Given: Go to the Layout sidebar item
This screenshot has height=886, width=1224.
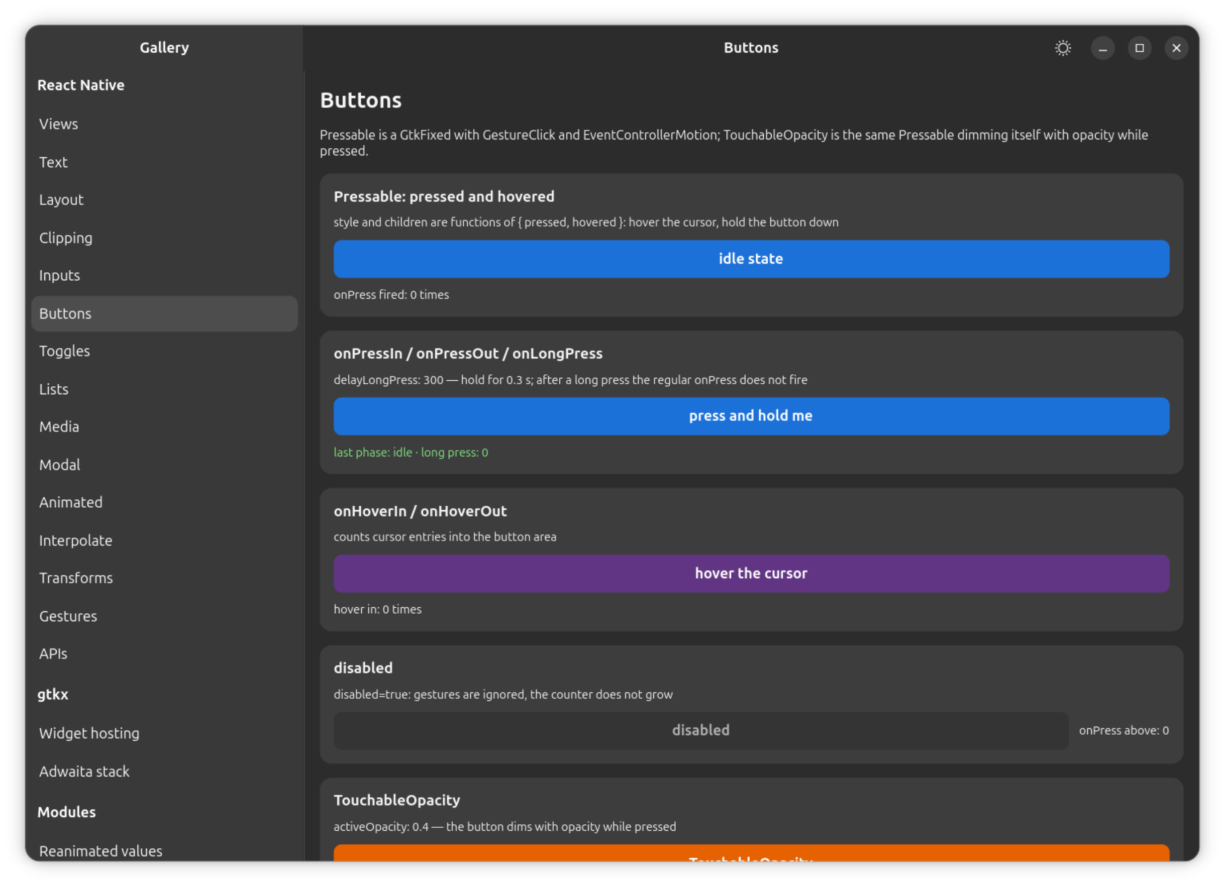Looking at the screenshot, I should (x=165, y=200).
